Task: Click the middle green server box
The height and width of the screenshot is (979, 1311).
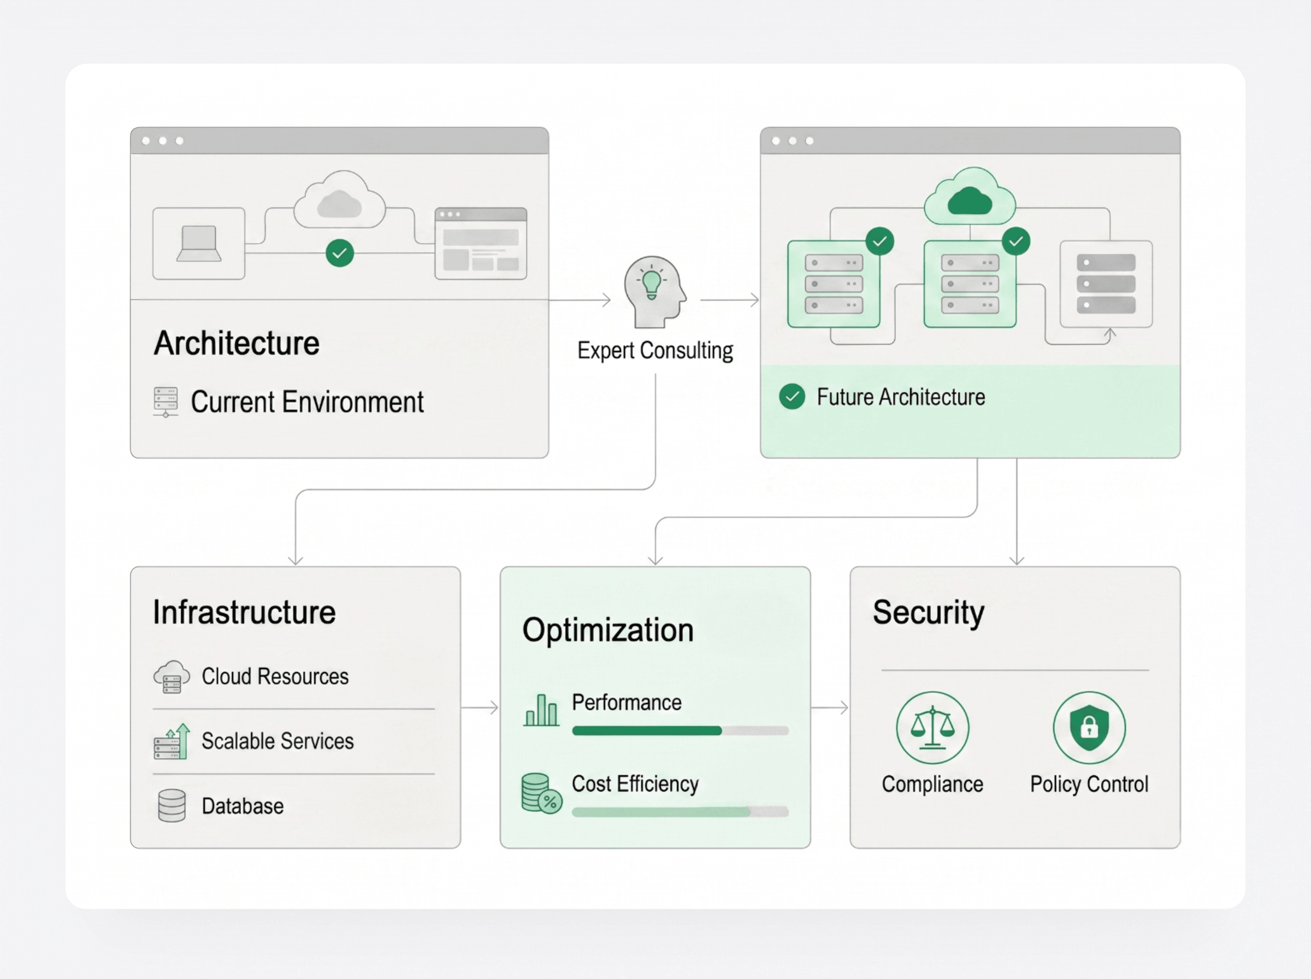Action: pyautogui.click(x=970, y=284)
